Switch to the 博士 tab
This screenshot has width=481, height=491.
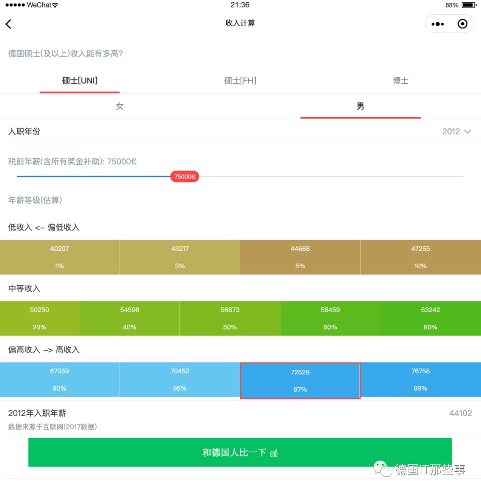(x=399, y=81)
